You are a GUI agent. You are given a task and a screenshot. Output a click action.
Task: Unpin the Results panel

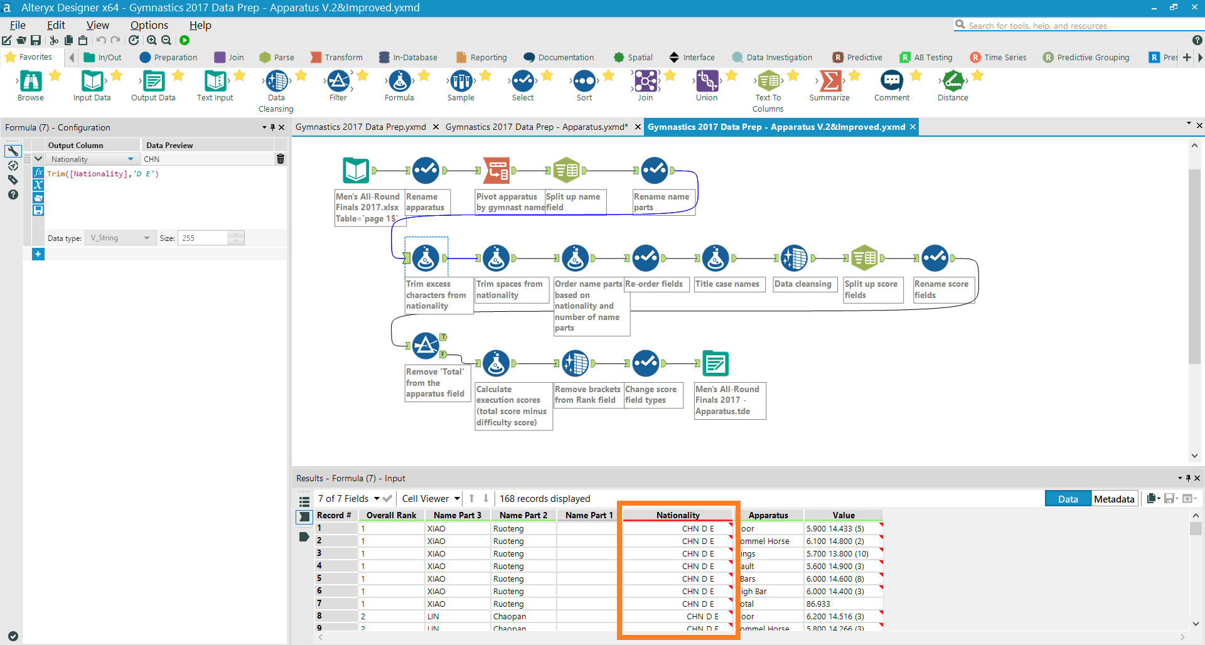[1188, 478]
